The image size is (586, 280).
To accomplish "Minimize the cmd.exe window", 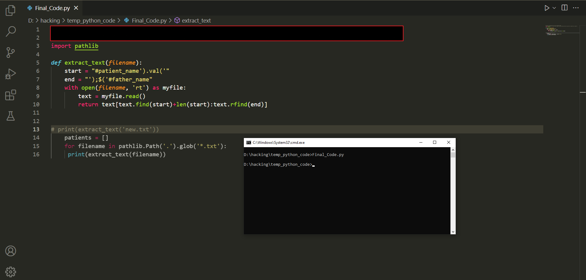I will [x=421, y=142].
